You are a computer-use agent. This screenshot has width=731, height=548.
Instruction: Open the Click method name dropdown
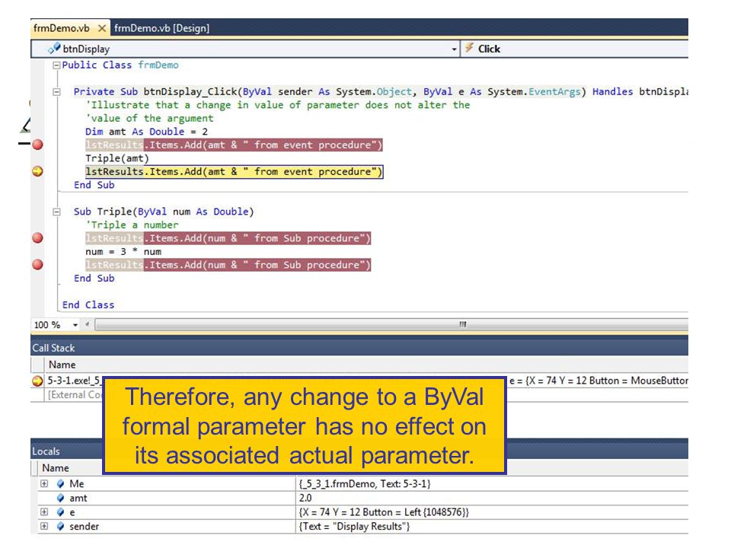[574, 49]
